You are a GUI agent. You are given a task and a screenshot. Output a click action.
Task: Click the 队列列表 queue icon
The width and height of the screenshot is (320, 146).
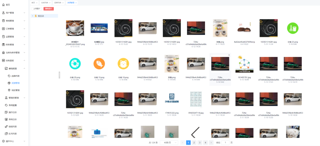click(x=6, y=134)
